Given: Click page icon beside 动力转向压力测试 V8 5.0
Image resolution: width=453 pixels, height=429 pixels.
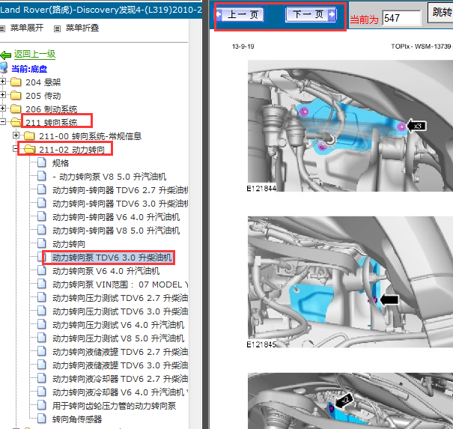Looking at the screenshot, I should (x=42, y=338).
